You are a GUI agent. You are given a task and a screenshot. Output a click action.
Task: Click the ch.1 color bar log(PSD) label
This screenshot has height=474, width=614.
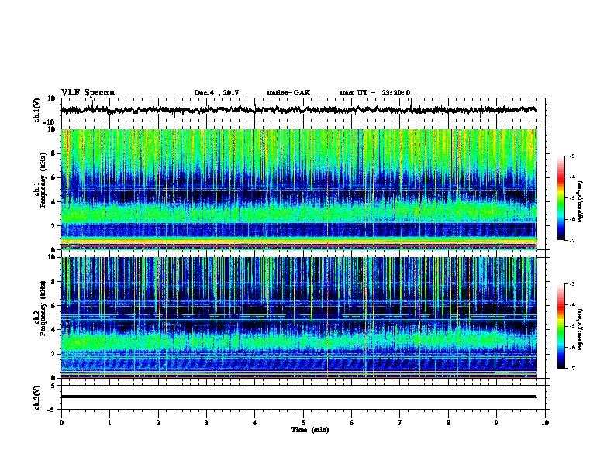[580, 201]
